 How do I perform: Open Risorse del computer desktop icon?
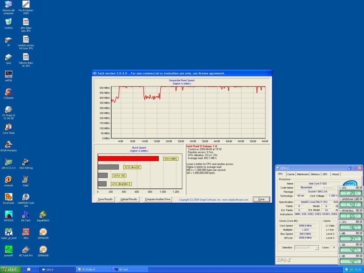9,8
